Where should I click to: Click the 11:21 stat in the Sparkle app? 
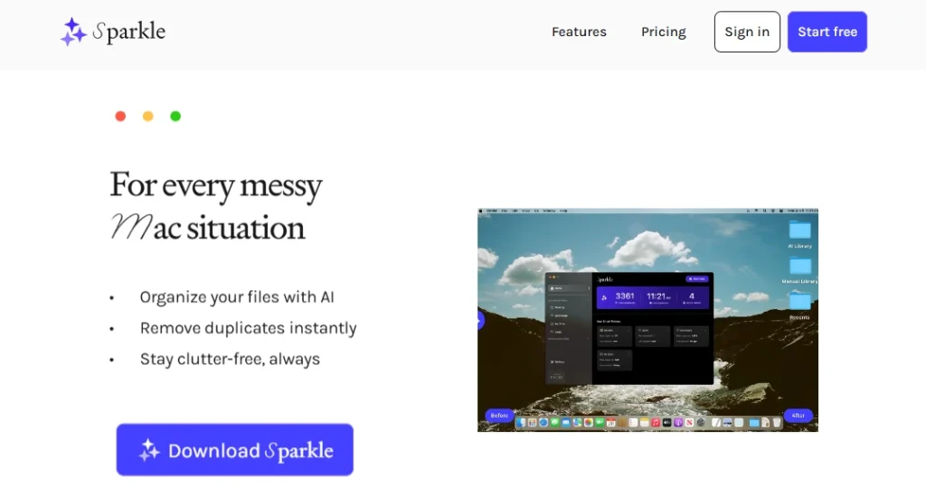[x=658, y=297]
